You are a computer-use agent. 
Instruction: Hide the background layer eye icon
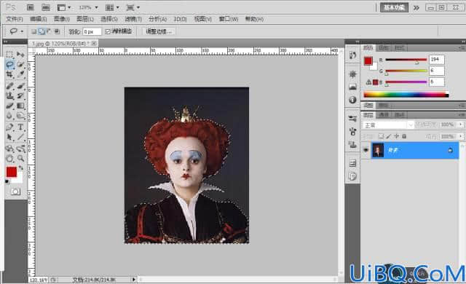366,150
